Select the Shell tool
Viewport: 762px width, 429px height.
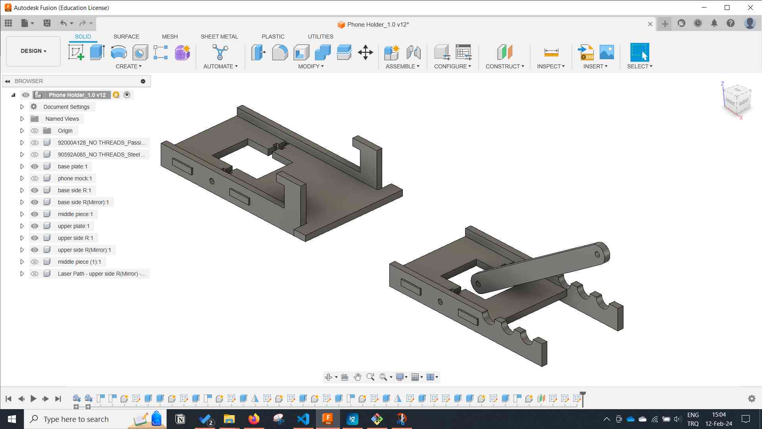pyautogui.click(x=301, y=52)
